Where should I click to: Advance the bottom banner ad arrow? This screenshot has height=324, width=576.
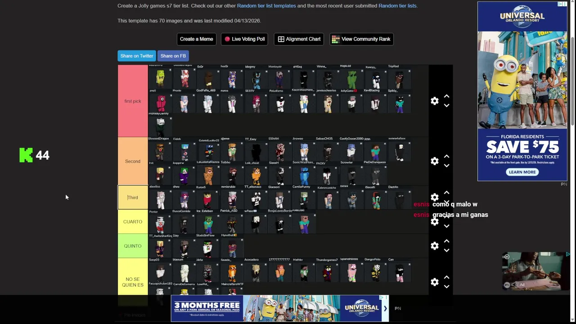click(x=385, y=308)
